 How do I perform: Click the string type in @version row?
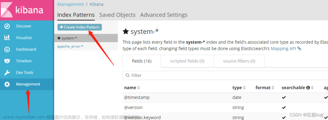point(238,108)
